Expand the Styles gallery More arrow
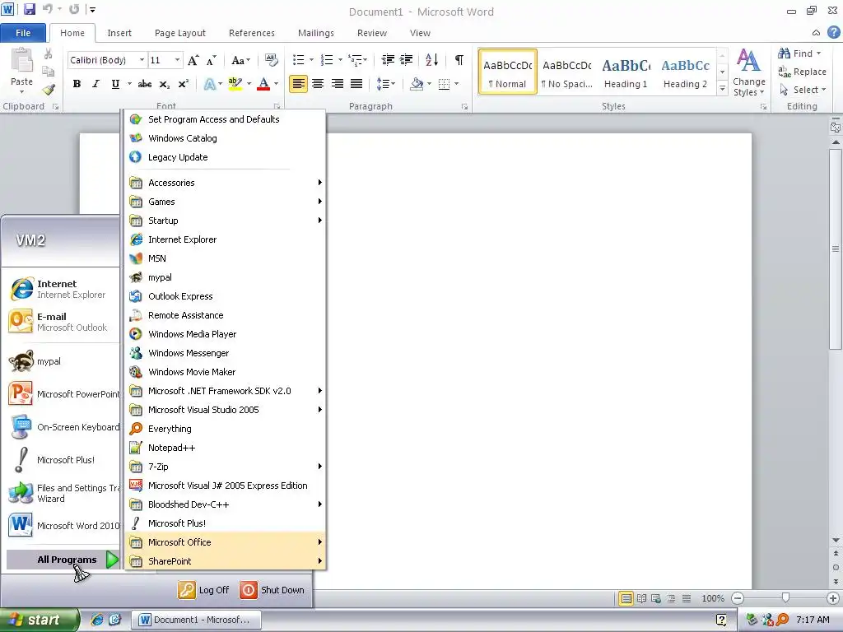843x632 pixels. click(x=723, y=89)
